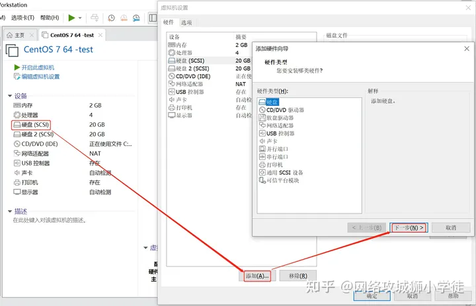Click the 下一步(N) > button
Image resolution: width=476 pixels, height=306 pixels.
point(408,227)
